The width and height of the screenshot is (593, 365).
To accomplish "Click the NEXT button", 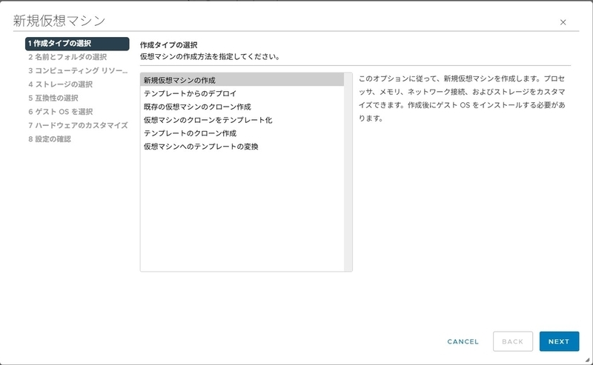I will [x=559, y=341].
